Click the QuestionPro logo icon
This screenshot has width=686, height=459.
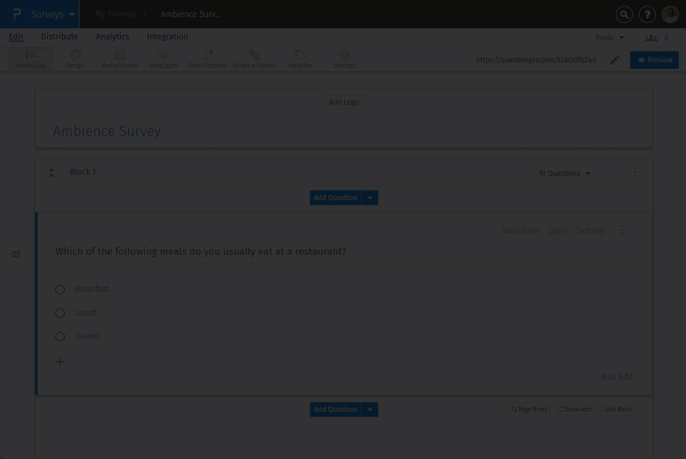click(x=17, y=14)
